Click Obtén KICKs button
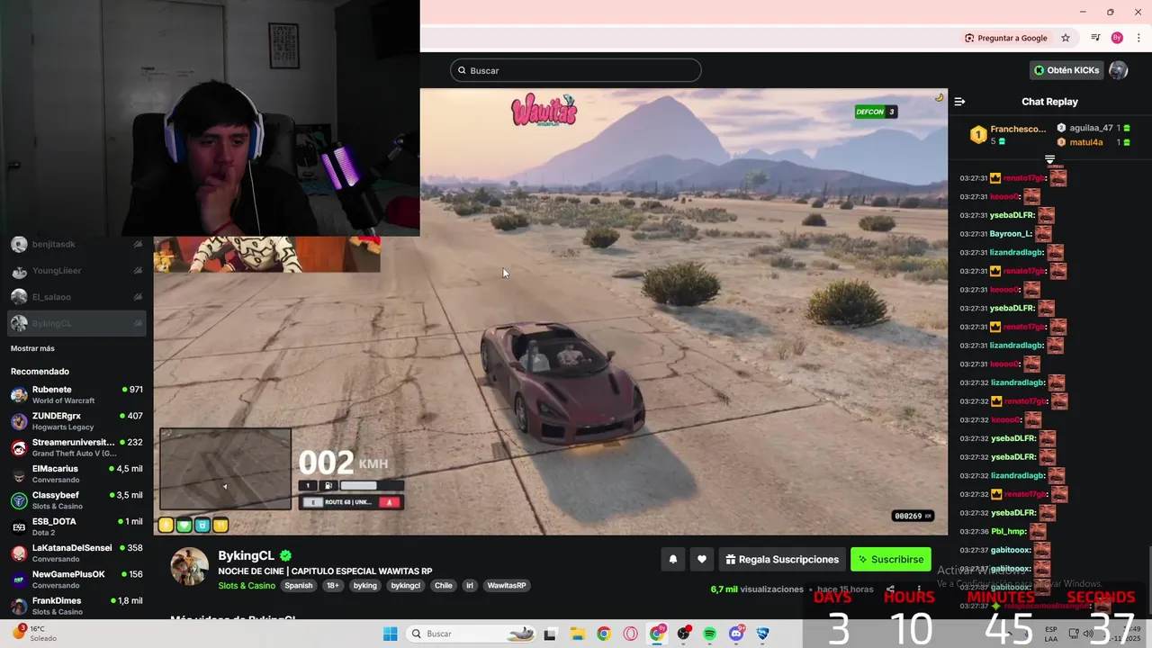Screen dimensions: 1152x648 (x=1066, y=70)
